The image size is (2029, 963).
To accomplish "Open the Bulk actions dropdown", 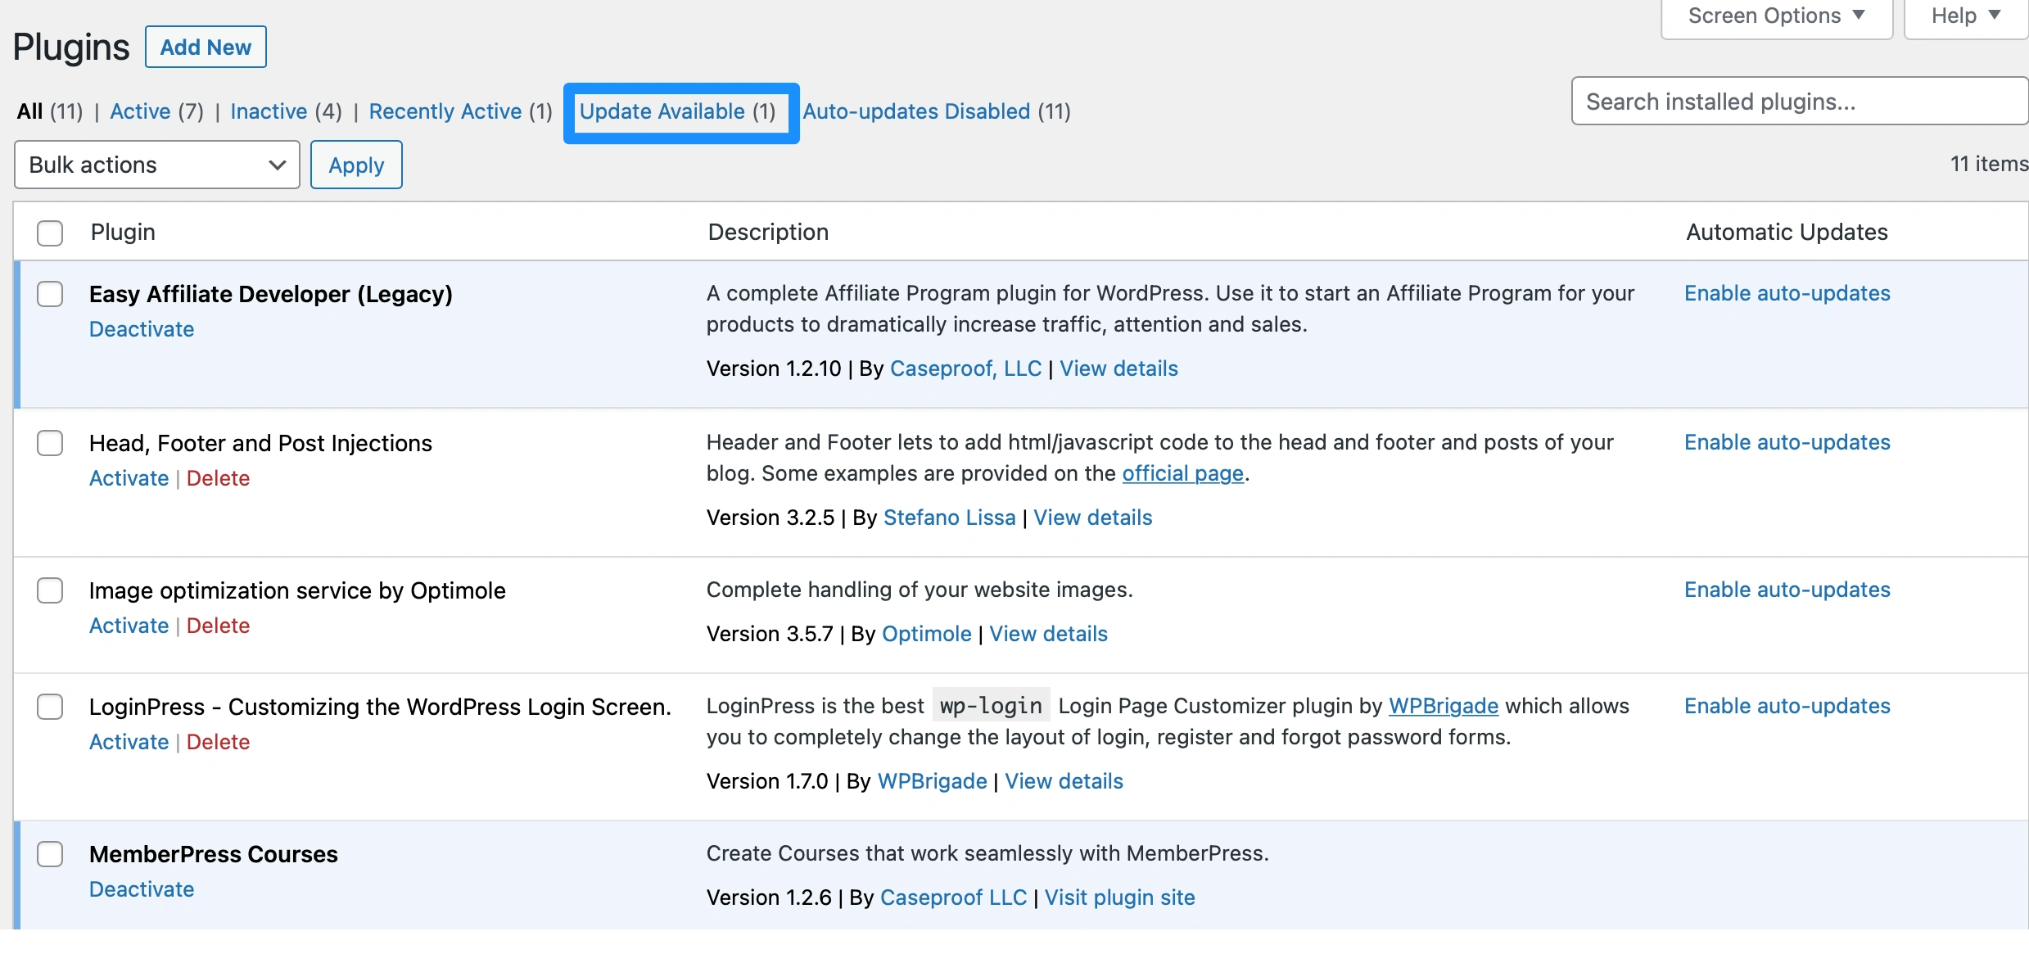I will (156, 165).
